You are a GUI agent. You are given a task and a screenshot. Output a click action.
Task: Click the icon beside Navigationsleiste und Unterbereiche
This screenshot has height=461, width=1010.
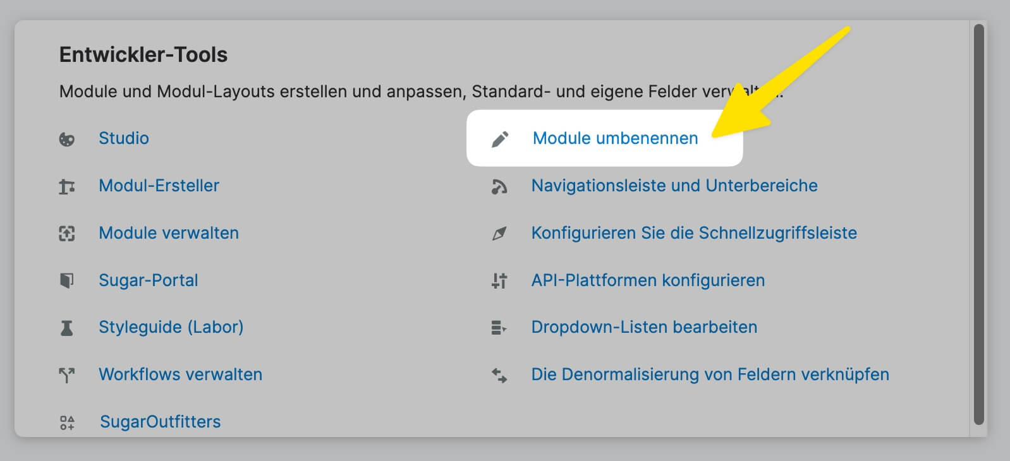coord(499,186)
